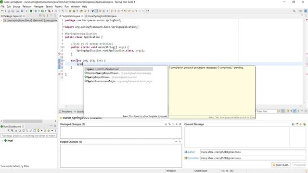Toggle fold marker at line 14

pos(64,61)
